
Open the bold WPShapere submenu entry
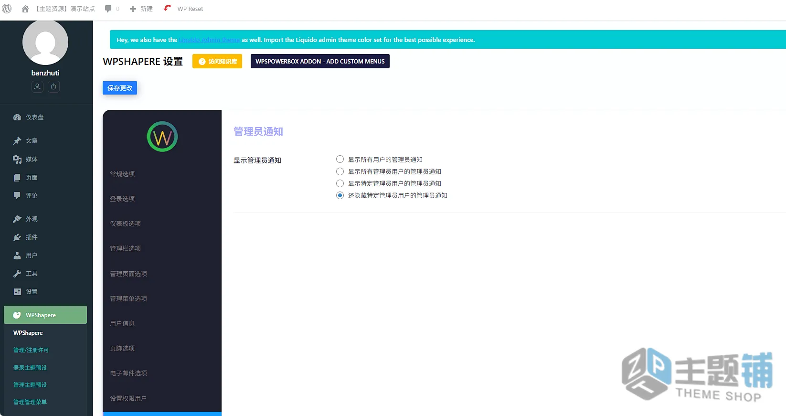28,333
